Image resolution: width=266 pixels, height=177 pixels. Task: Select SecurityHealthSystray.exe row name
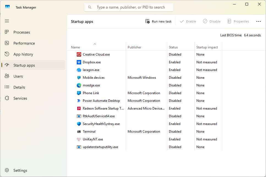point(101,124)
